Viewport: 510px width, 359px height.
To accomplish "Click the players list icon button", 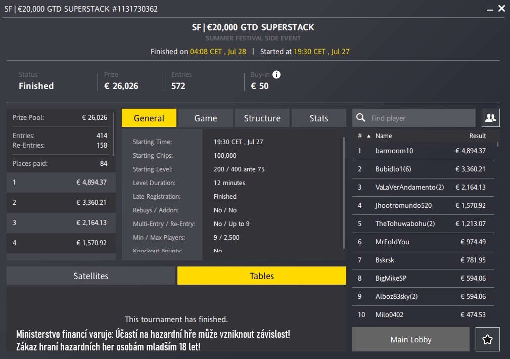I will (x=490, y=118).
